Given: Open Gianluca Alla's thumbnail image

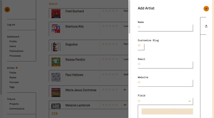Looking at the screenshot, I should [x=56, y=29].
